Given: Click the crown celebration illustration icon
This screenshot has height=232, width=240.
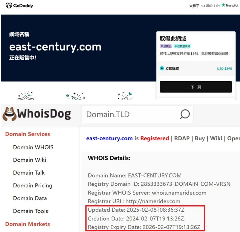Looking at the screenshot, I should pyautogui.click(x=26, y=96).
